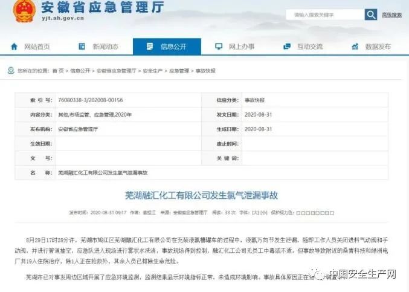Click the 索引号 label cell
The width and height of the screenshot is (409, 292).
(x=35, y=100)
